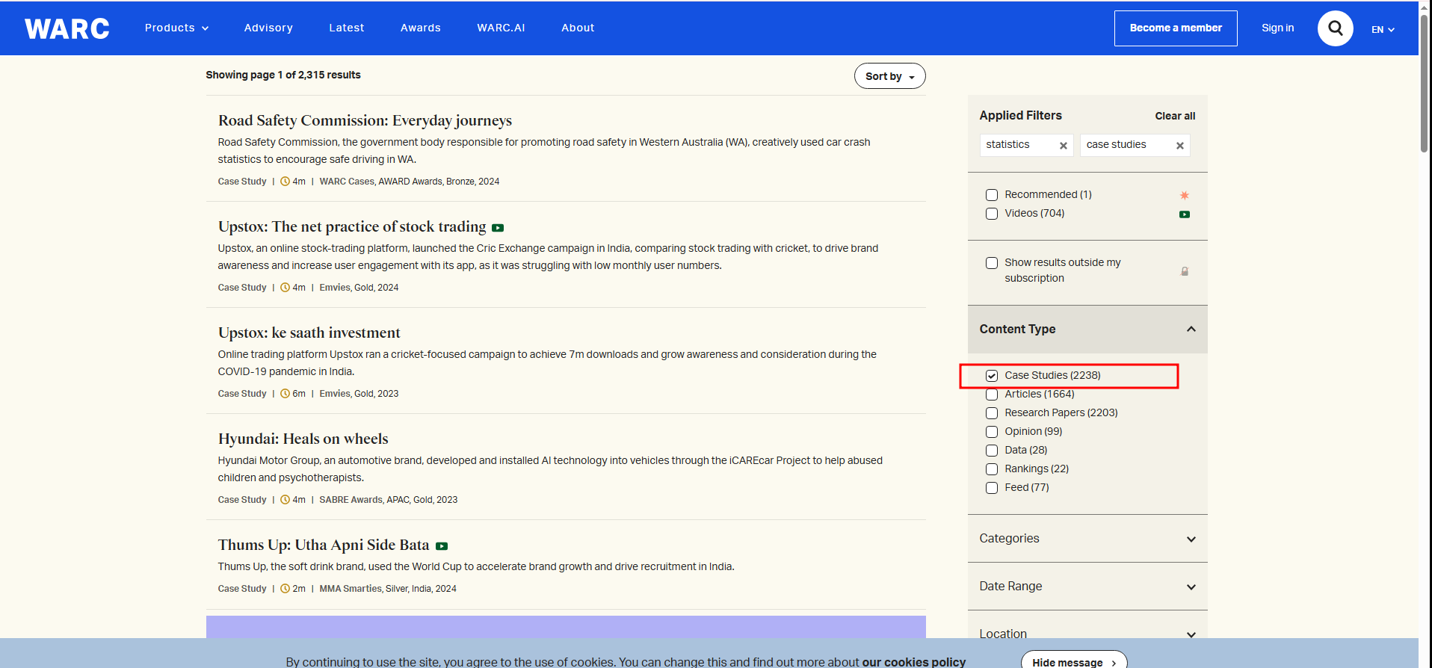Tick the Videos filter checkbox
This screenshot has width=1432, height=668.
coord(992,214)
